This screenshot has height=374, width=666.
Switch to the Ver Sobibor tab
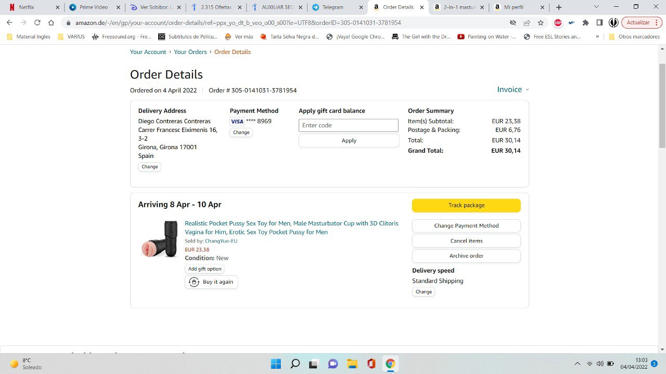(x=155, y=7)
